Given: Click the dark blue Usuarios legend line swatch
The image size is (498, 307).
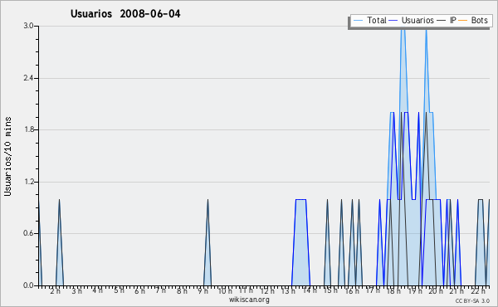Looking at the screenshot, I should [393, 21].
